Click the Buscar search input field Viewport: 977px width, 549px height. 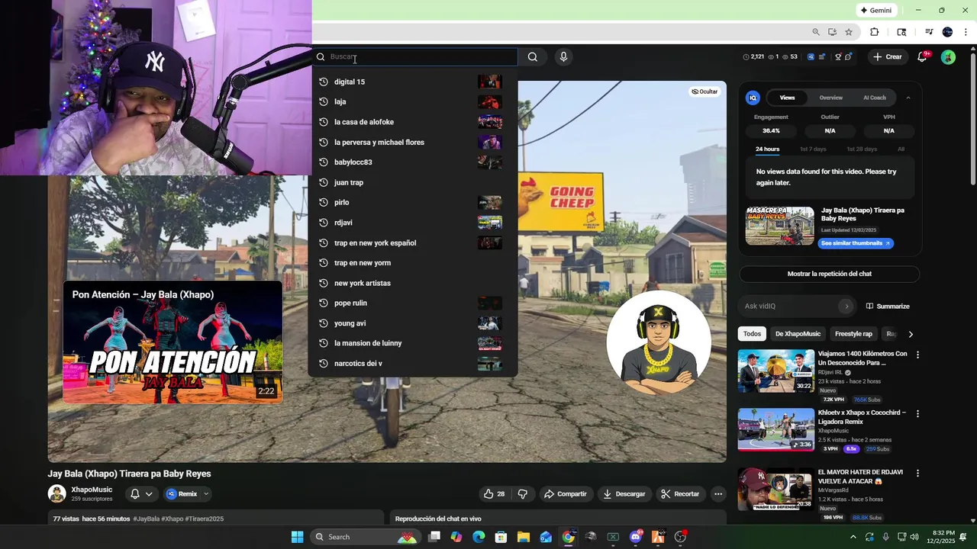coord(414,56)
